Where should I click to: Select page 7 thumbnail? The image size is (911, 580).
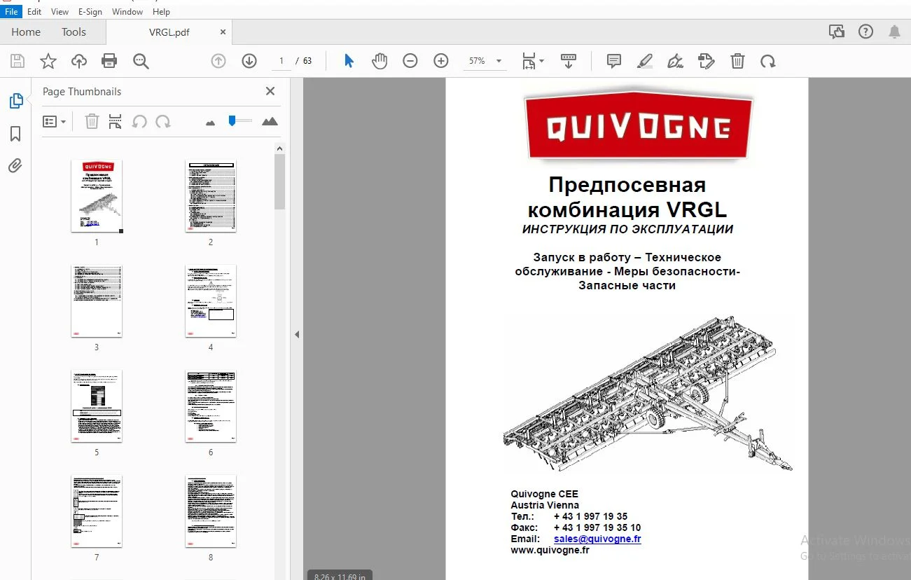(x=97, y=511)
